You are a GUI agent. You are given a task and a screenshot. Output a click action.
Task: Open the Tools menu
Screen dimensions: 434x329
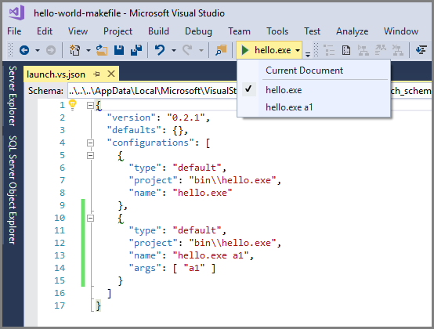pyautogui.click(x=277, y=31)
